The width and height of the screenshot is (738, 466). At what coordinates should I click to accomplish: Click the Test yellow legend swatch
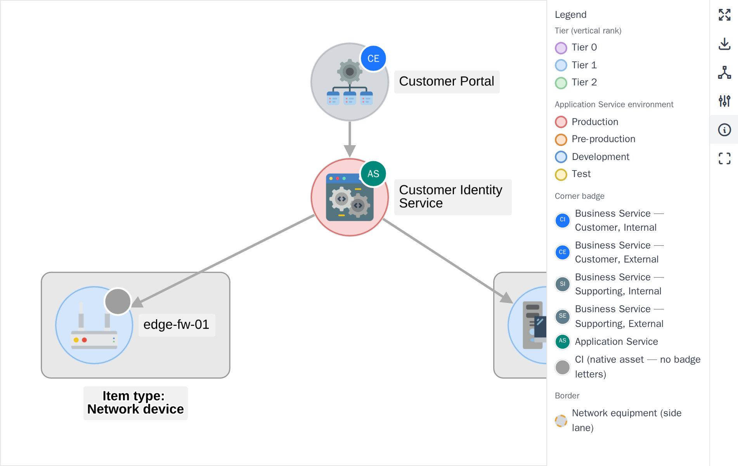point(561,174)
